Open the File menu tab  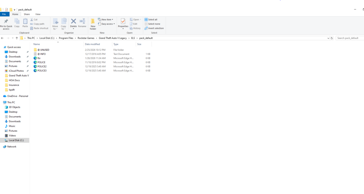[4, 14]
